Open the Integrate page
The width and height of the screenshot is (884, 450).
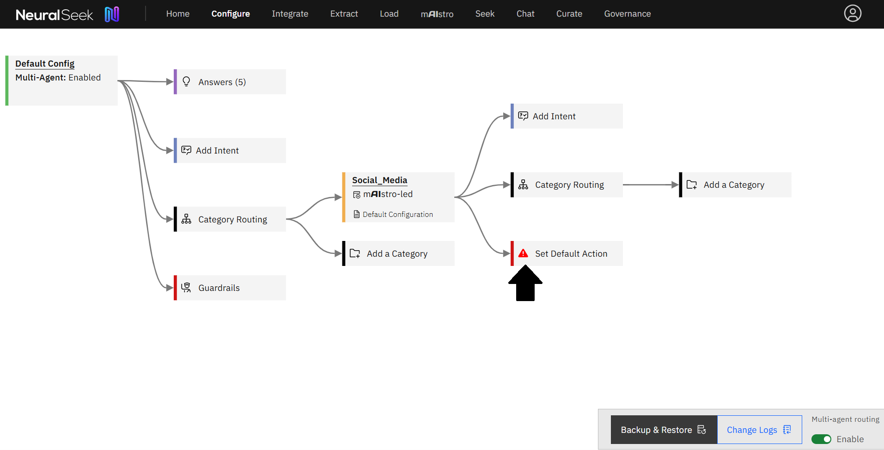tap(290, 14)
